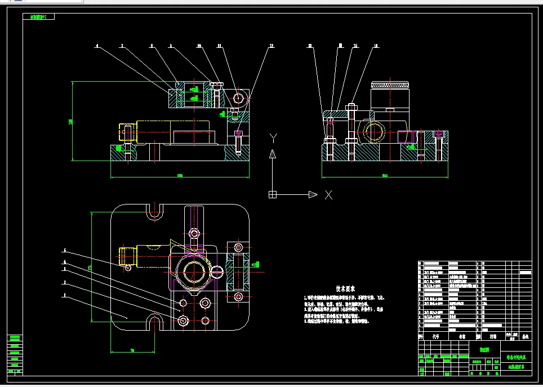
Task: Click the 名称 header cell in parts list
Action: (x=462, y=336)
